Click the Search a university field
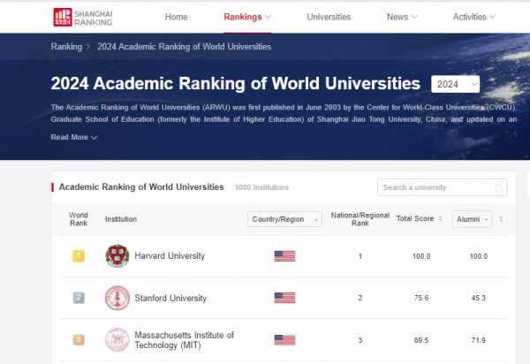 (437, 187)
